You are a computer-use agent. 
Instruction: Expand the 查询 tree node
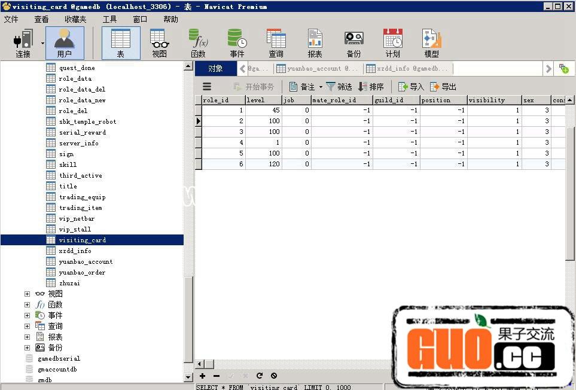point(27,326)
